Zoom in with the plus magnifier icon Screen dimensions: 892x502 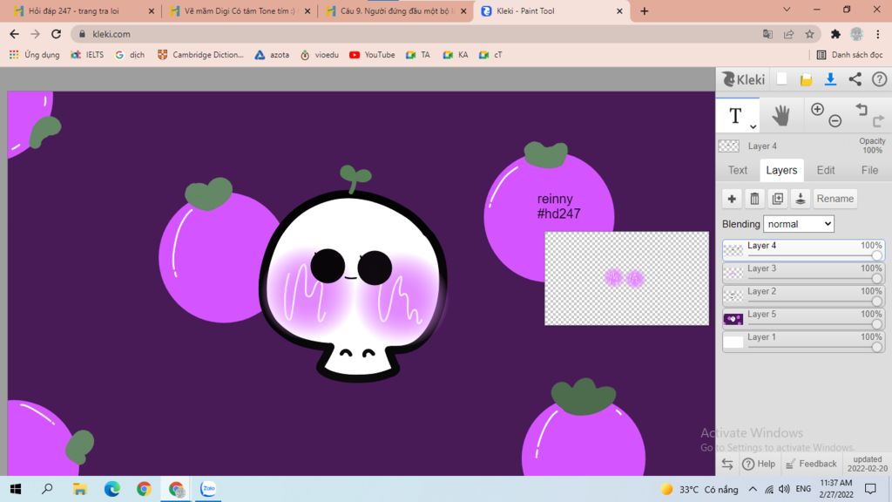817,109
